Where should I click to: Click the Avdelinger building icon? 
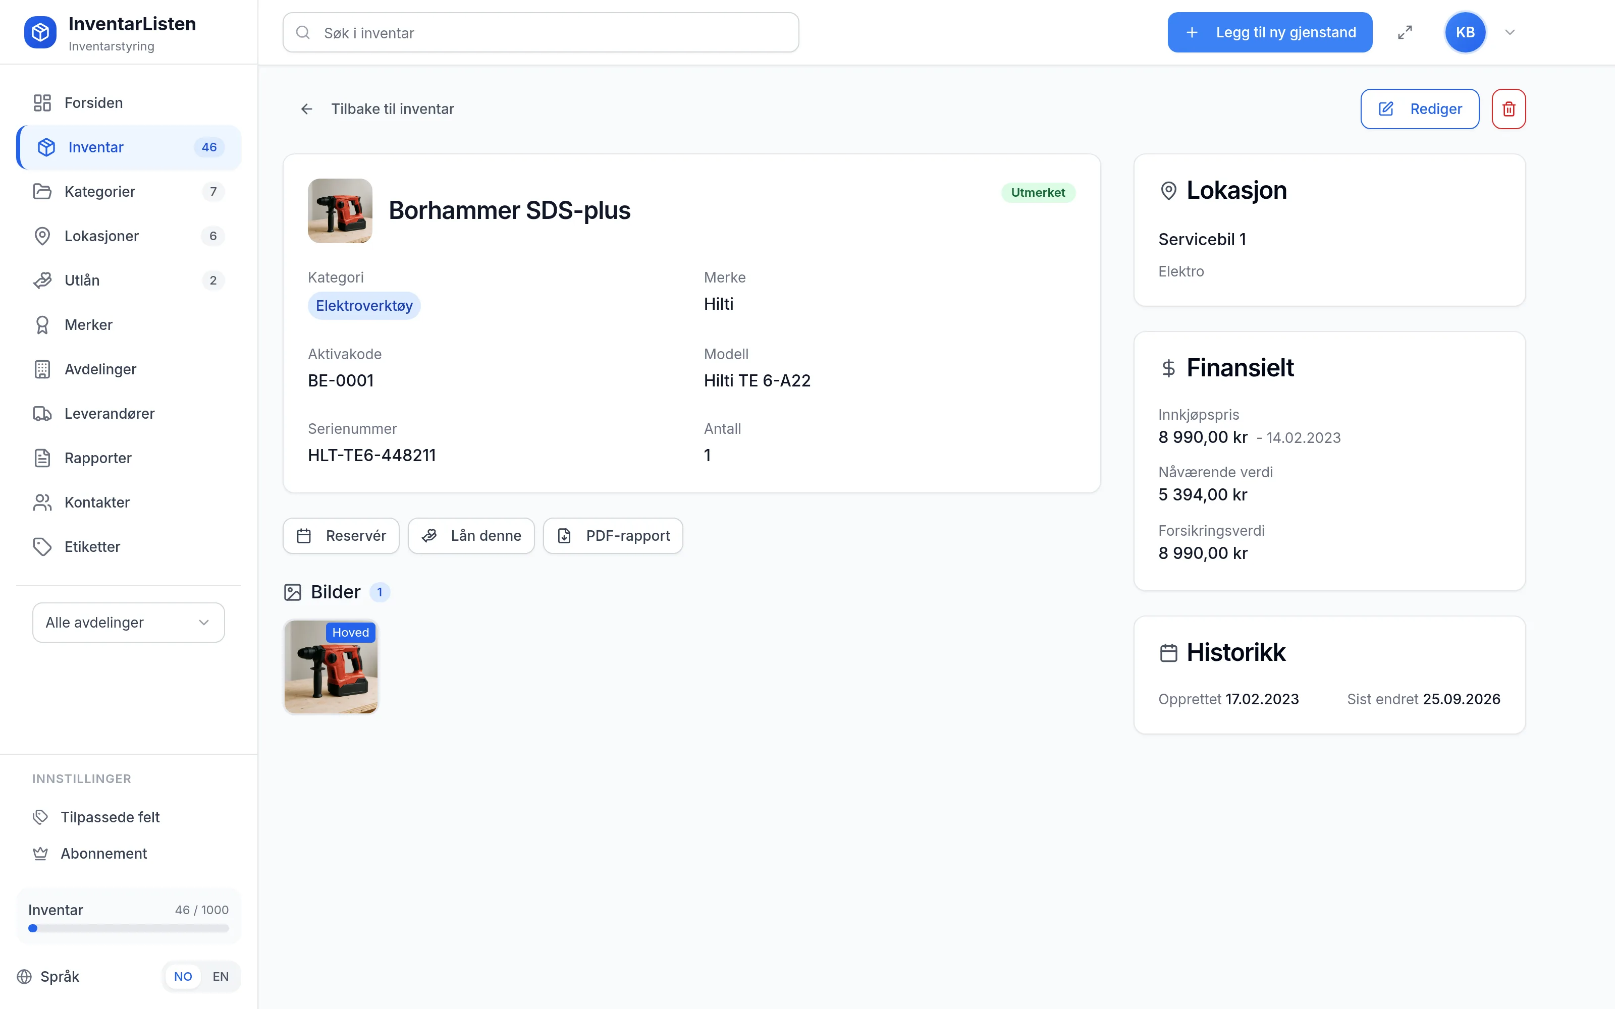(x=42, y=369)
